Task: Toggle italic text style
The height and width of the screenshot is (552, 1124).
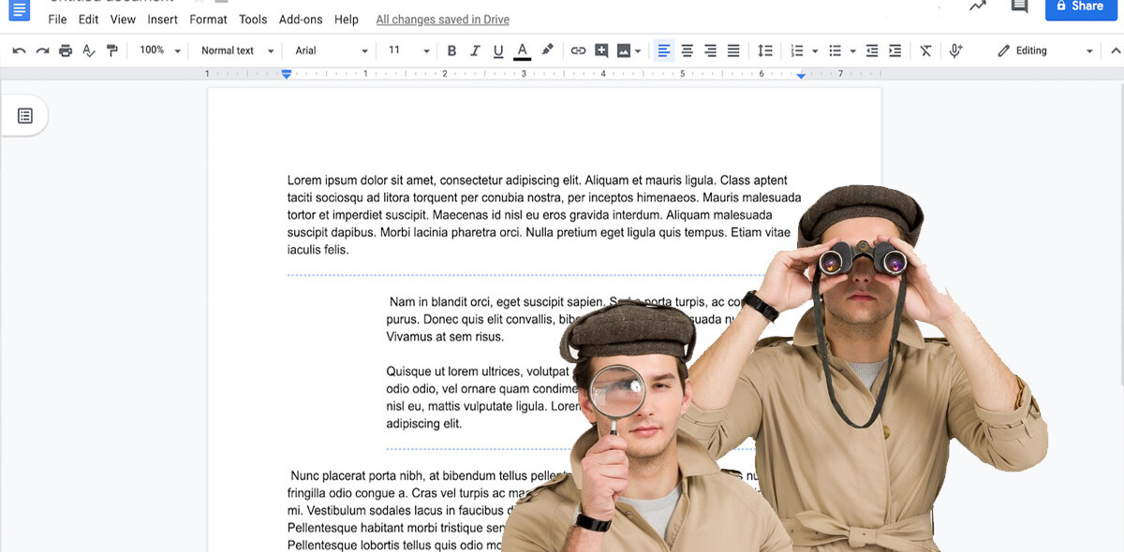Action: (x=475, y=51)
